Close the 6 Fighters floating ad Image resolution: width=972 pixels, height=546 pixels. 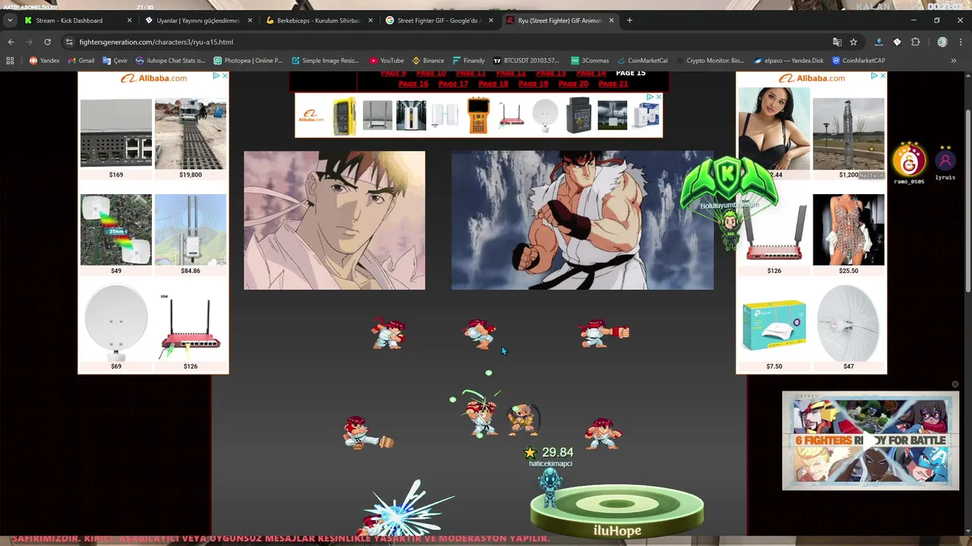click(x=955, y=384)
